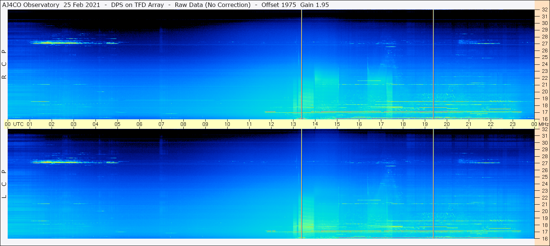Screen dimensions: 550x246
Task: Click hour '19' on the time axis
Action: (x=425, y=124)
